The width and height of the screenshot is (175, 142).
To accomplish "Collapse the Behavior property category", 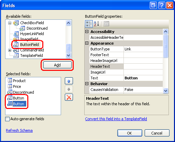I will 87,84.
